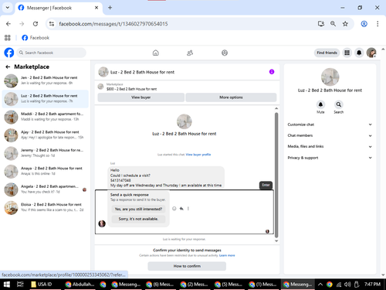The width and height of the screenshot is (386, 290).
Task: Open Chrome three-dot menu
Action: 378,24
